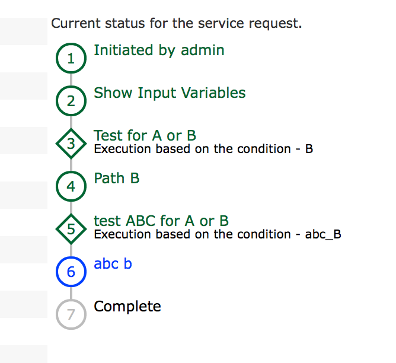Click the step 1 circle icon
The image size is (396, 363).
(71, 58)
